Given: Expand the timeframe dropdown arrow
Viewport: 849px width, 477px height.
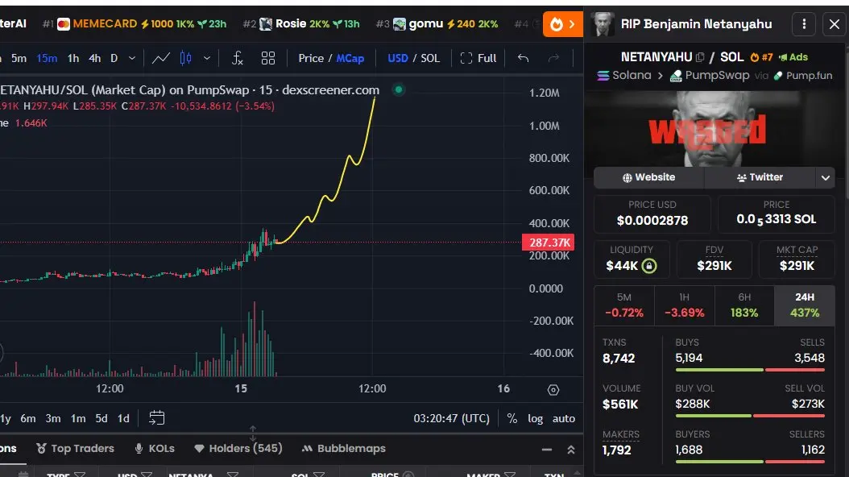Looking at the screenshot, I should tap(132, 58).
